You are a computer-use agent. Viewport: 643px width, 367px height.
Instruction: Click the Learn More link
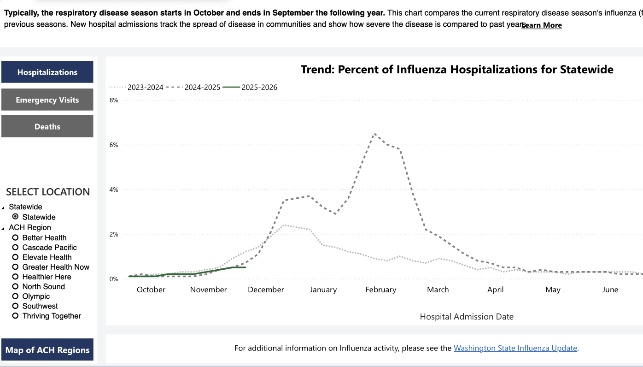point(542,25)
